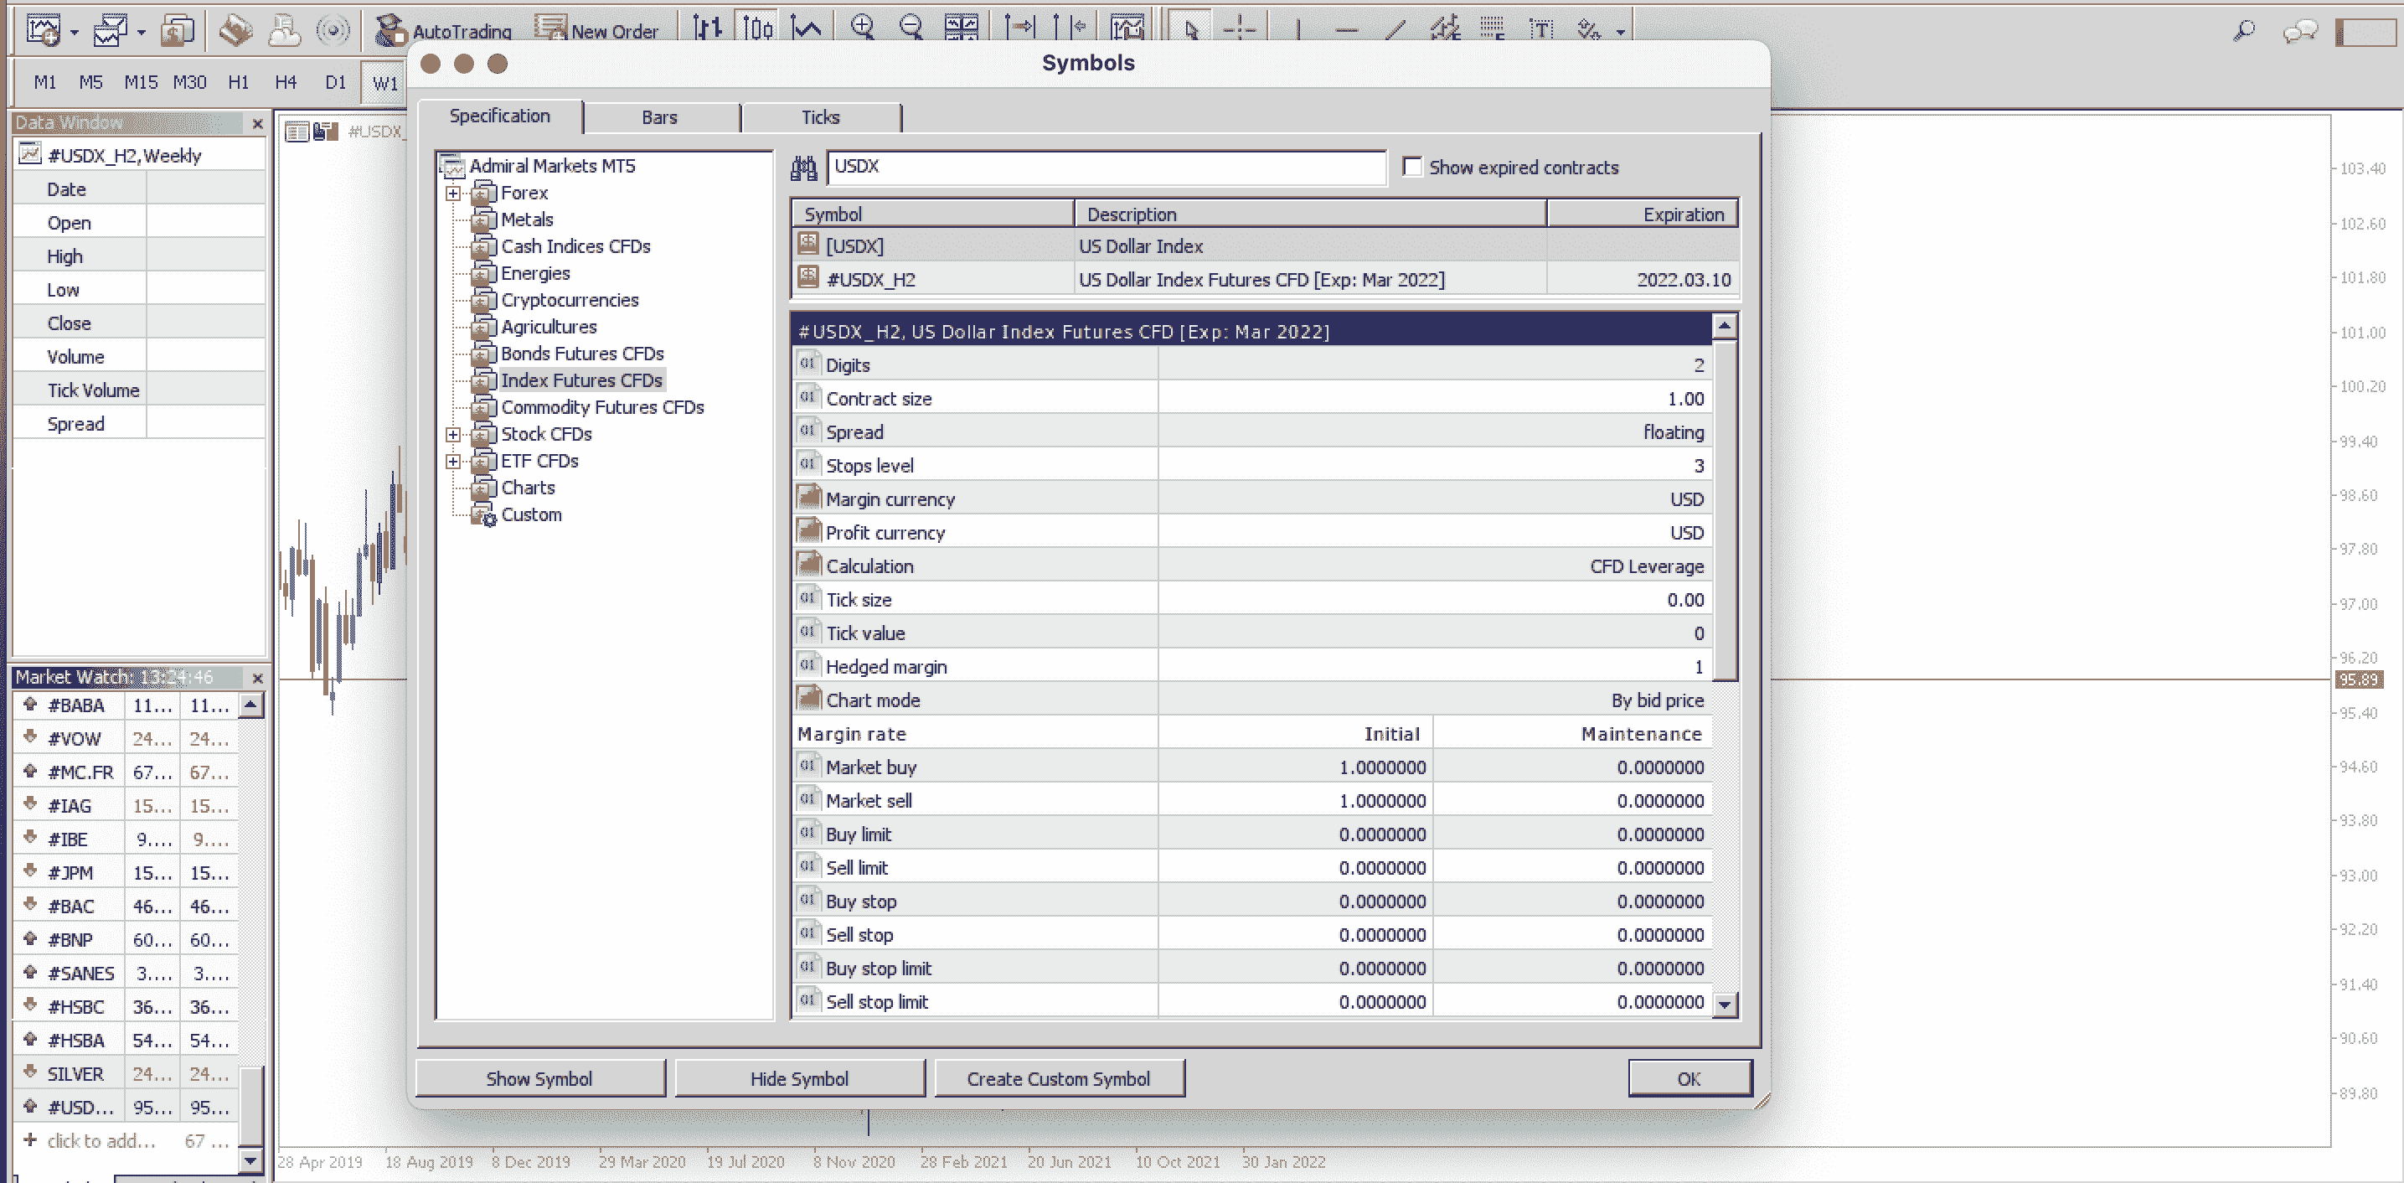Select Metals in symbol tree

(x=526, y=220)
